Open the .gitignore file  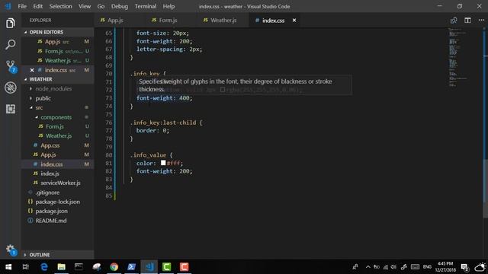(47, 193)
